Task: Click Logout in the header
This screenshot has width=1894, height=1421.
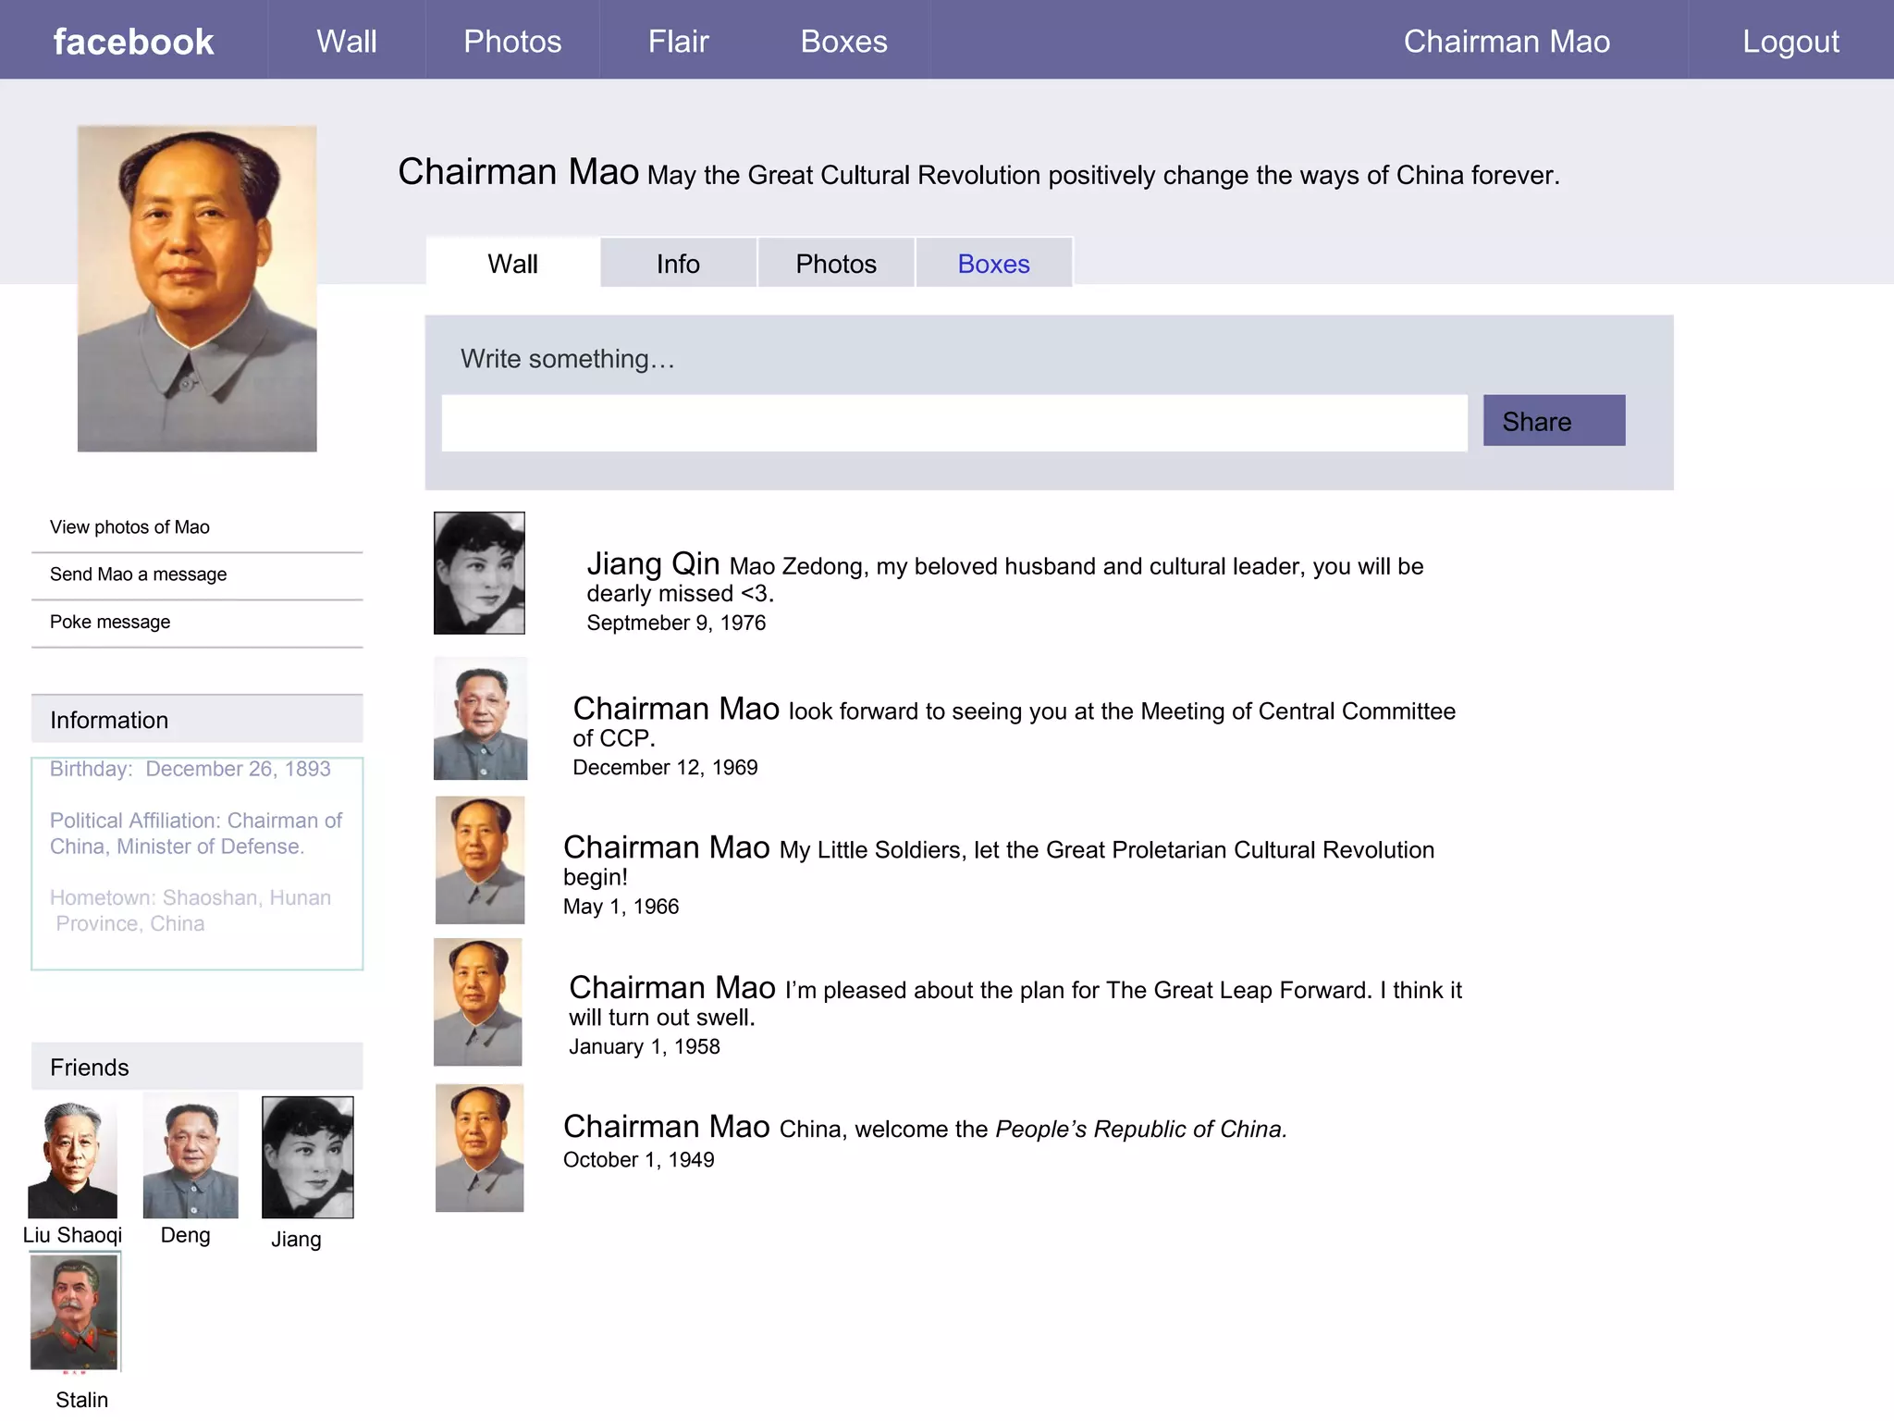Action: coord(1790,42)
